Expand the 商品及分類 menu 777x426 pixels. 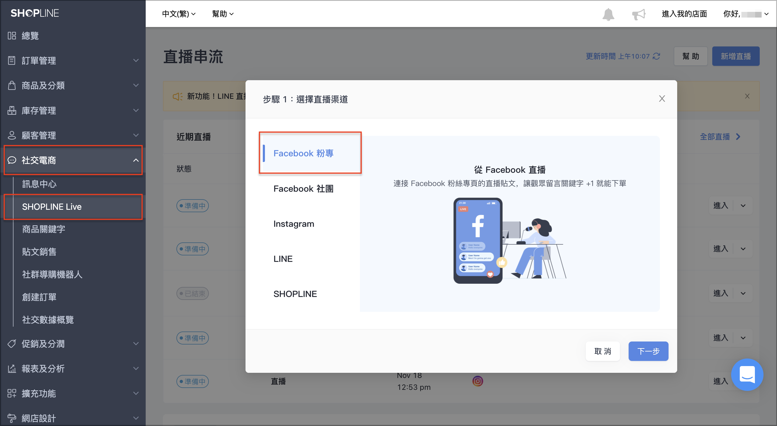[136, 85]
